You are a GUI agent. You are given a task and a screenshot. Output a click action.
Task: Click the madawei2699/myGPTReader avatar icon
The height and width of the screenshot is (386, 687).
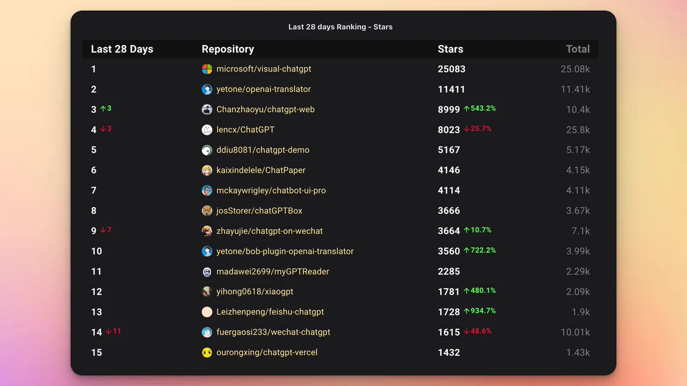point(207,272)
